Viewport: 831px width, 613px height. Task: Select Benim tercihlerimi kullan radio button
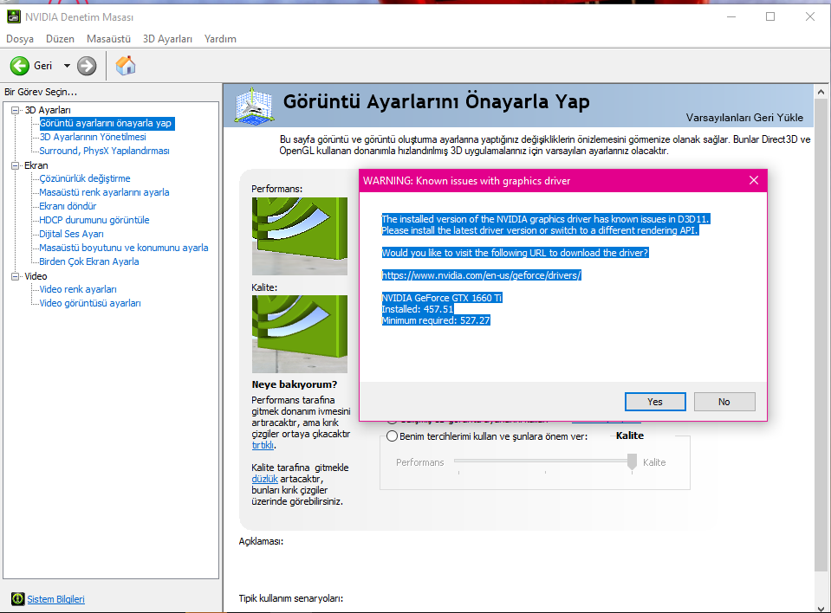(x=392, y=436)
